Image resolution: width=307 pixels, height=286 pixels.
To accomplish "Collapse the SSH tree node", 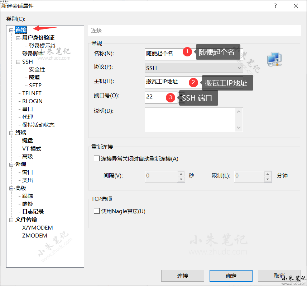I will (18, 62).
